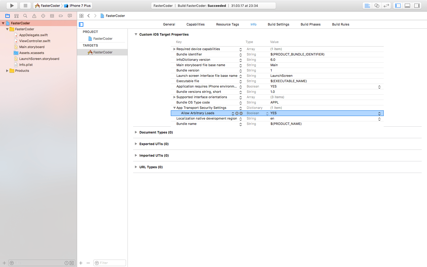Screen dimensions: 427x267
Task: Select FasterCoder target
Action: tap(102, 52)
